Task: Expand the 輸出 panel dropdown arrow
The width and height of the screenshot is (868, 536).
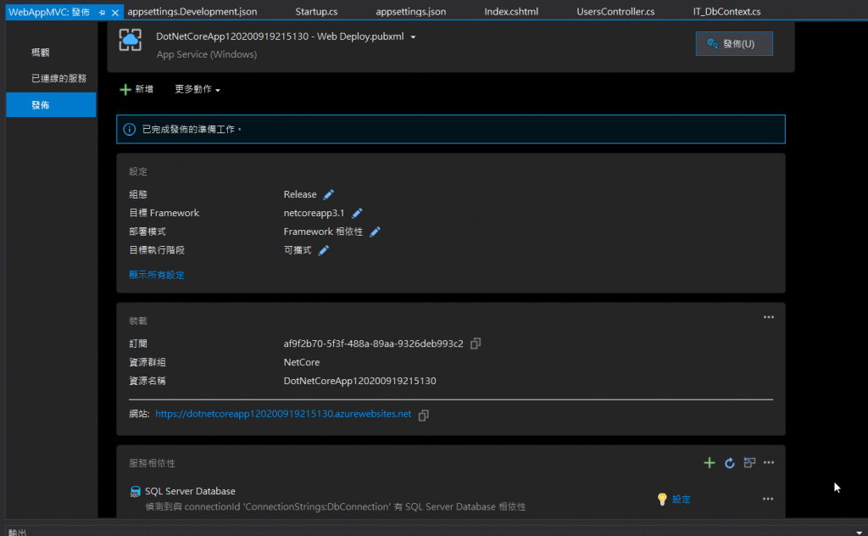Action: [860, 532]
